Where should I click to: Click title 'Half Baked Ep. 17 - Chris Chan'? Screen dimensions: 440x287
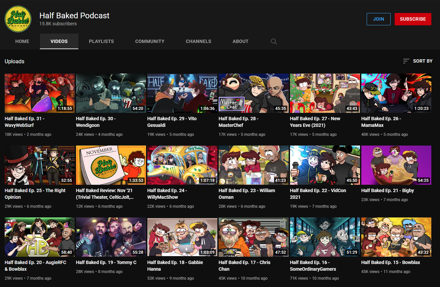(x=245, y=266)
